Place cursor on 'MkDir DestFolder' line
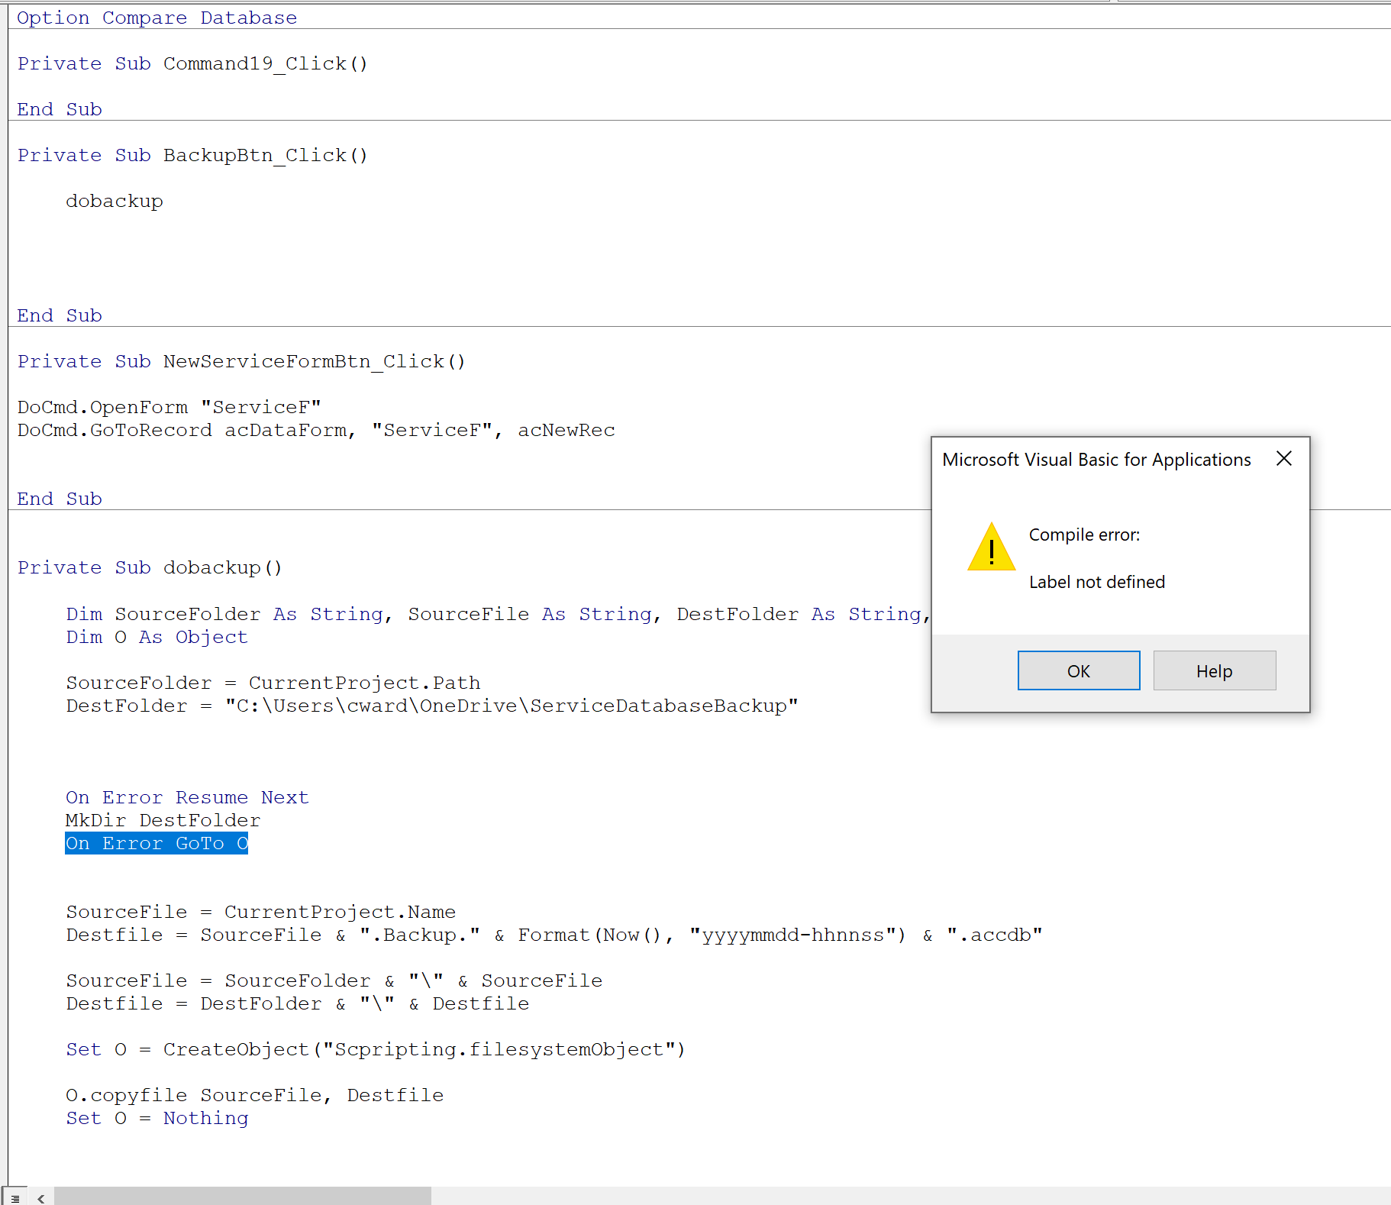The width and height of the screenshot is (1391, 1205). (x=163, y=820)
